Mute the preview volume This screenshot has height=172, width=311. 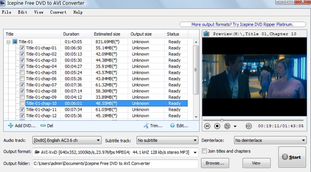248,126
